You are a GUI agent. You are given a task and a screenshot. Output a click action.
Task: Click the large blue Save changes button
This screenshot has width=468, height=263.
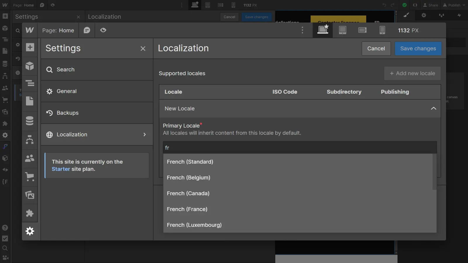click(x=418, y=49)
